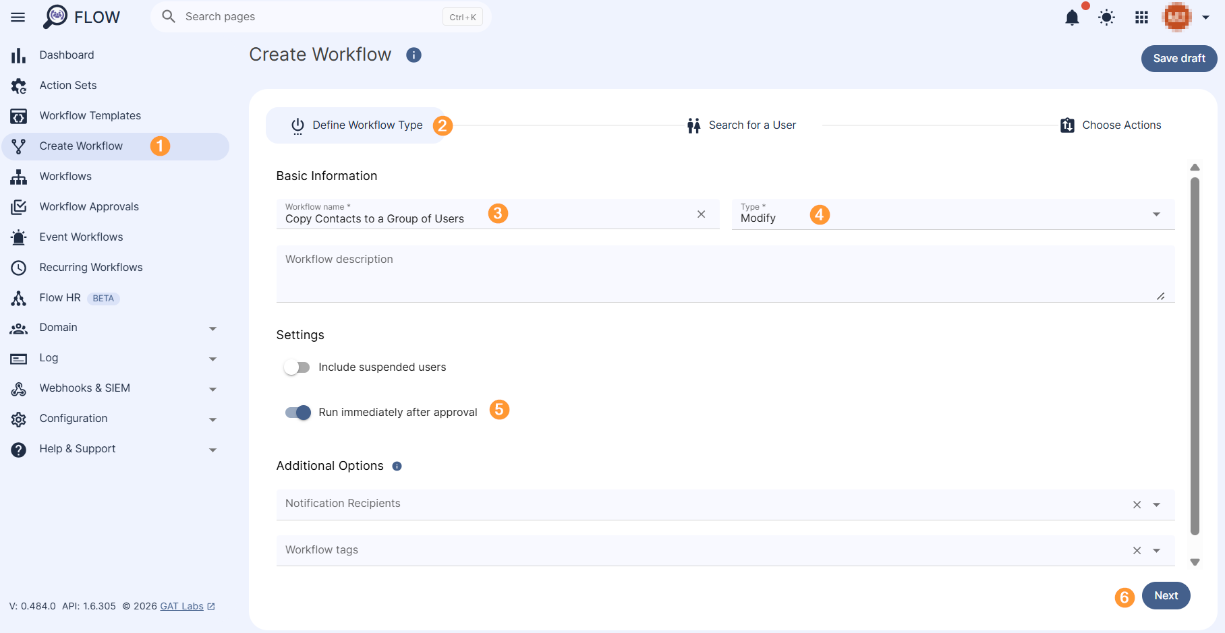Click the Flow HR BETA entry

115,298
